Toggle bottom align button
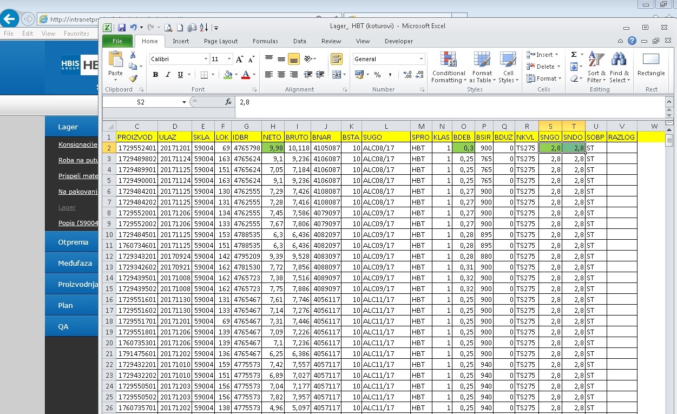This screenshot has height=414, width=677. click(294, 59)
